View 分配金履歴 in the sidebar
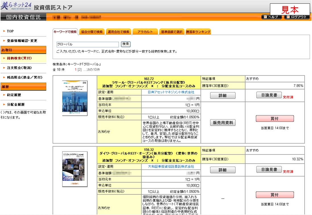 tap(16, 105)
